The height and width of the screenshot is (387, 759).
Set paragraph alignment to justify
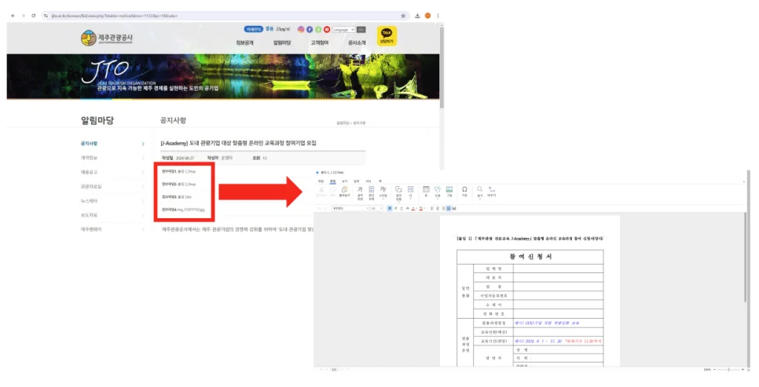pos(449,209)
